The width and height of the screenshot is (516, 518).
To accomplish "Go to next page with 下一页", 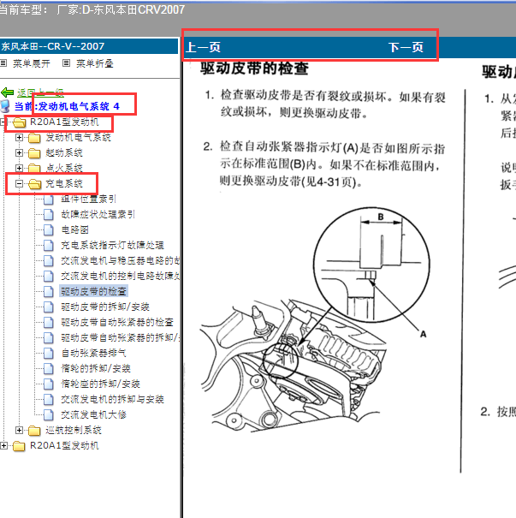I will click(x=406, y=47).
